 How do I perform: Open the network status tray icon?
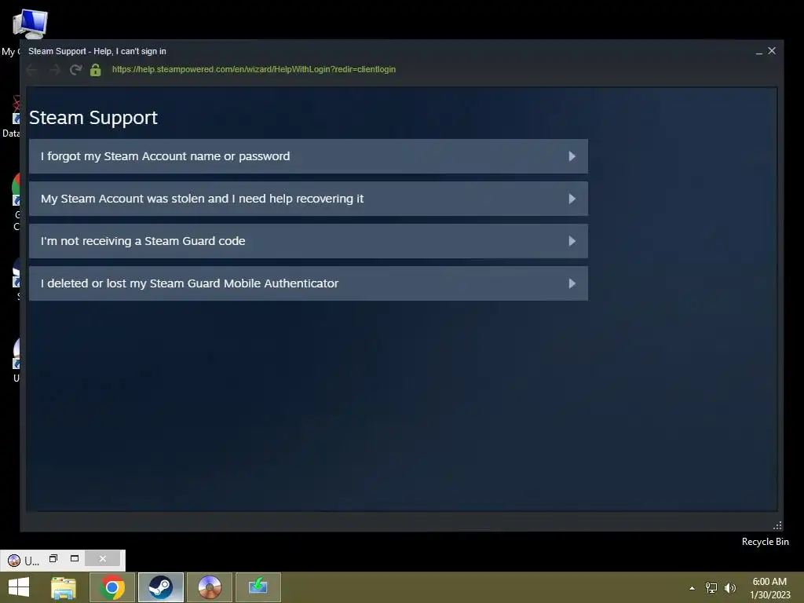[711, 587]
